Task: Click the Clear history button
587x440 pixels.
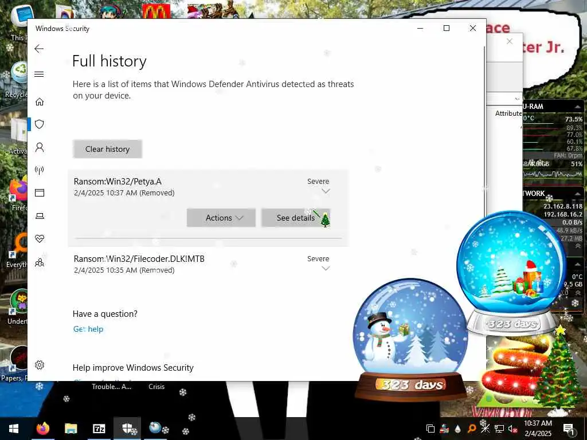Action: tap(107, 149)
